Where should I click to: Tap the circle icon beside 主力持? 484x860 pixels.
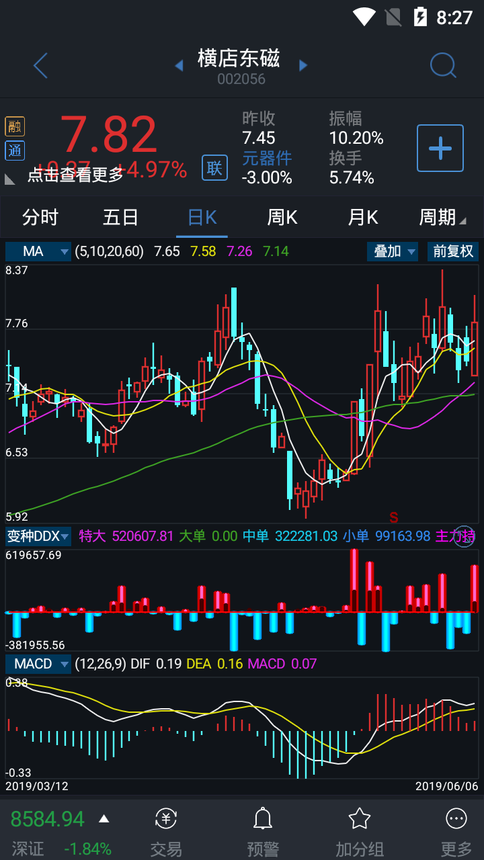pos(464,536)
